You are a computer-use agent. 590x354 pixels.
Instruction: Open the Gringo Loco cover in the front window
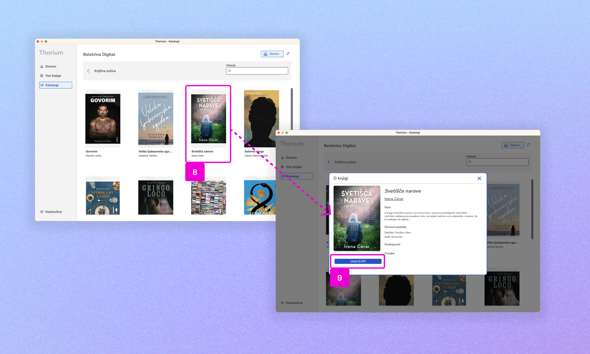[x=502, y=288]
